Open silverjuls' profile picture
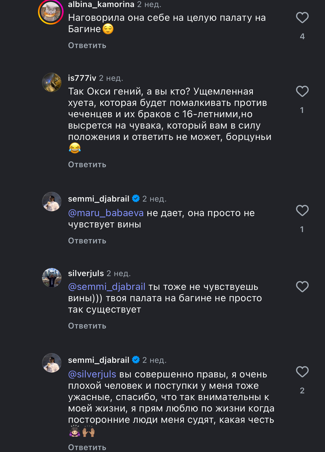Screen dimensions: 325x452 pyautogui.click(x=52, y=277)
